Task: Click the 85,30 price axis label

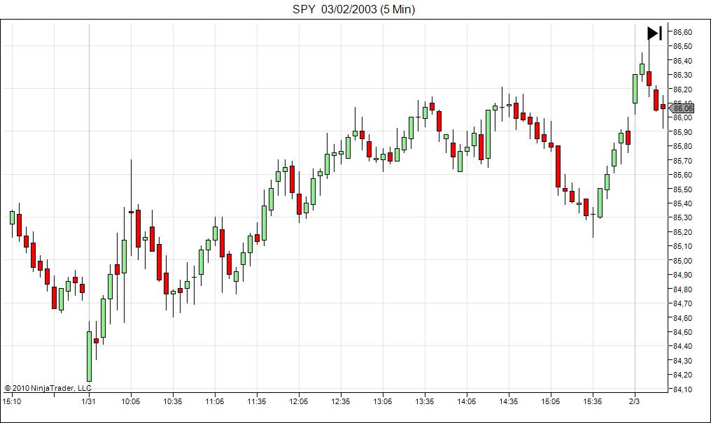Action: [682, 218]
